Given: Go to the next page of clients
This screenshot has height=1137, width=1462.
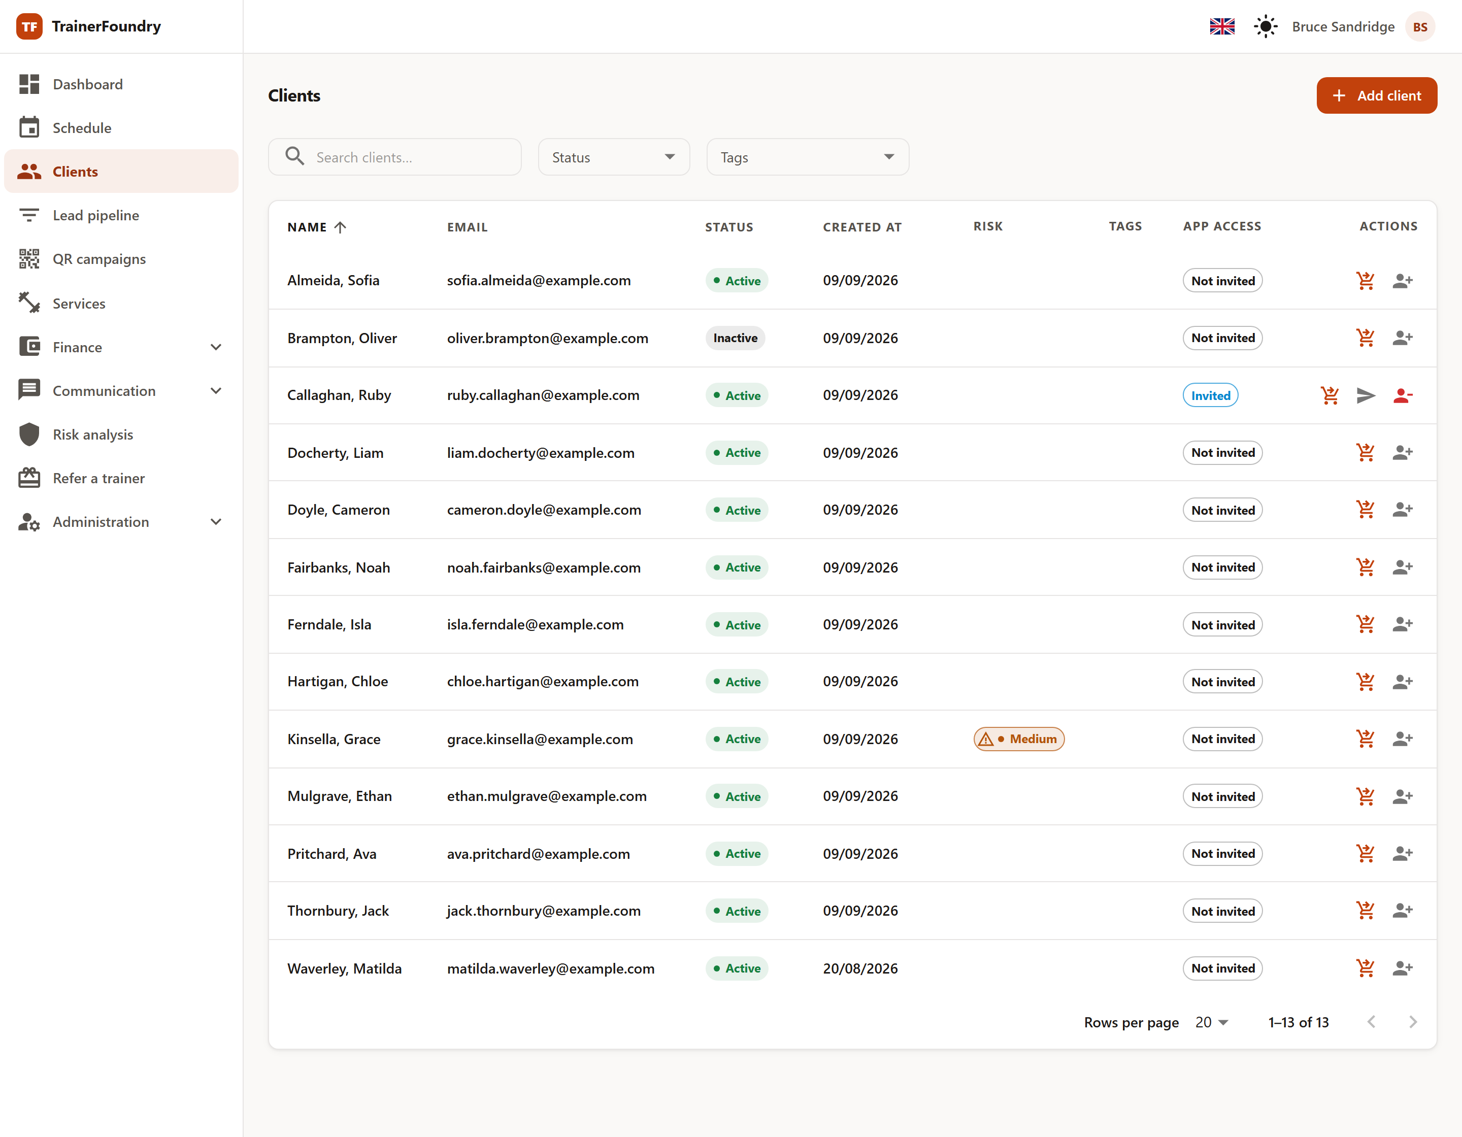Looking at the screenshot, I should coord(1412,1023).
